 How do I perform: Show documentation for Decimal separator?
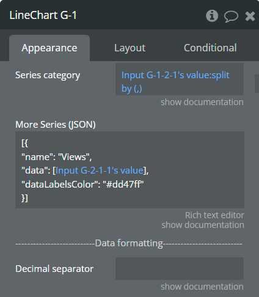click(x=202, y=287)
